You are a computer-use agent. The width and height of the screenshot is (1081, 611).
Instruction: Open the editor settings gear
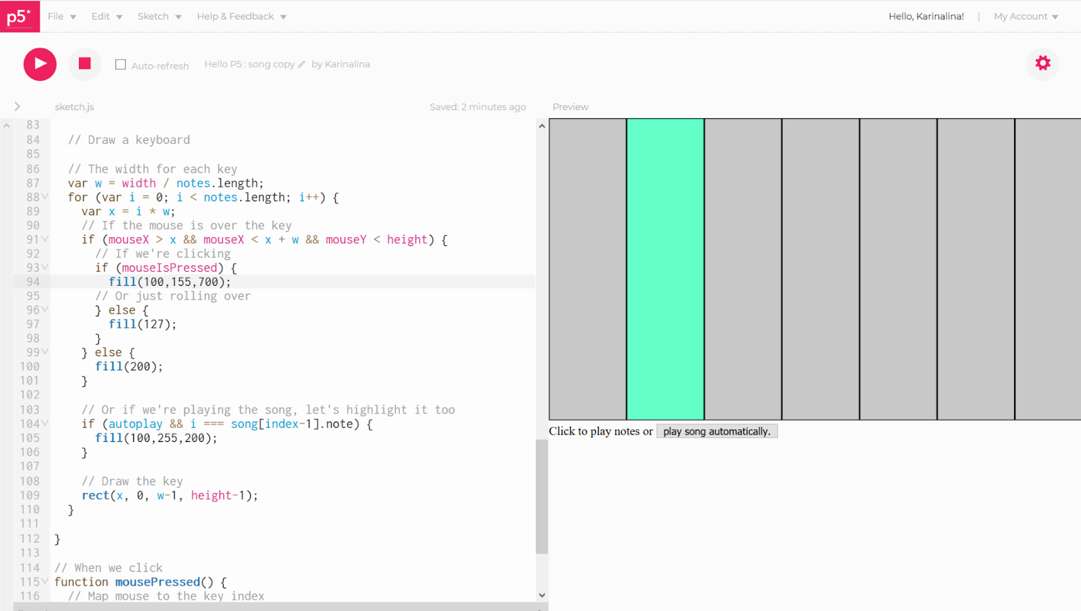click(1042, 63)
